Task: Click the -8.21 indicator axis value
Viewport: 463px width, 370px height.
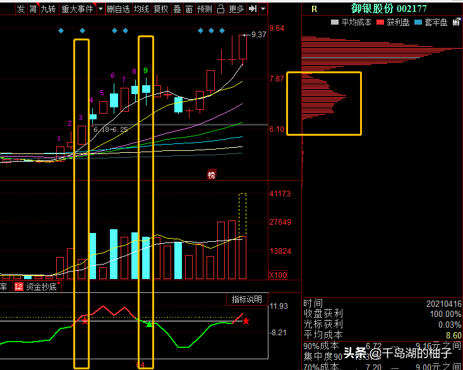Action: click(278, 333)
